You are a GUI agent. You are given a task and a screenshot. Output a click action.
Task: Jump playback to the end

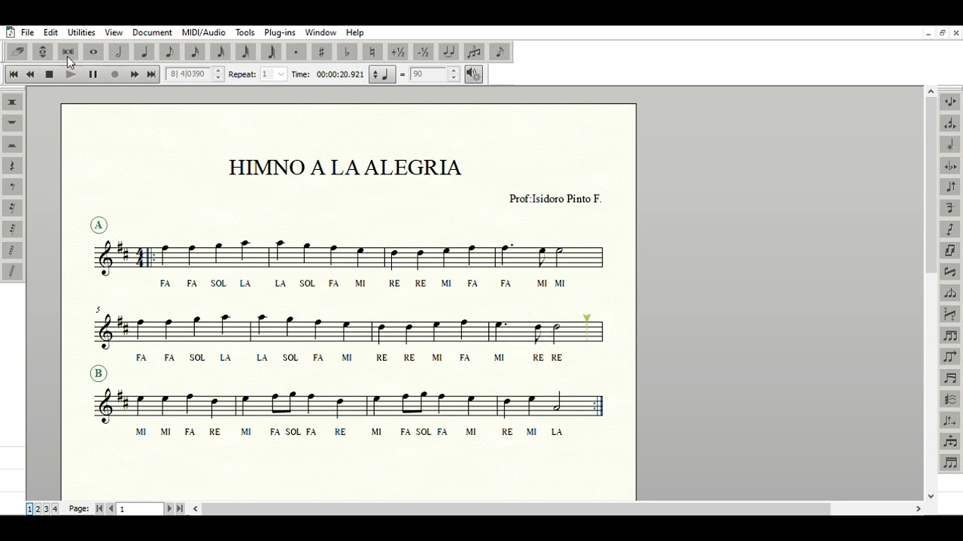[151, 74]
